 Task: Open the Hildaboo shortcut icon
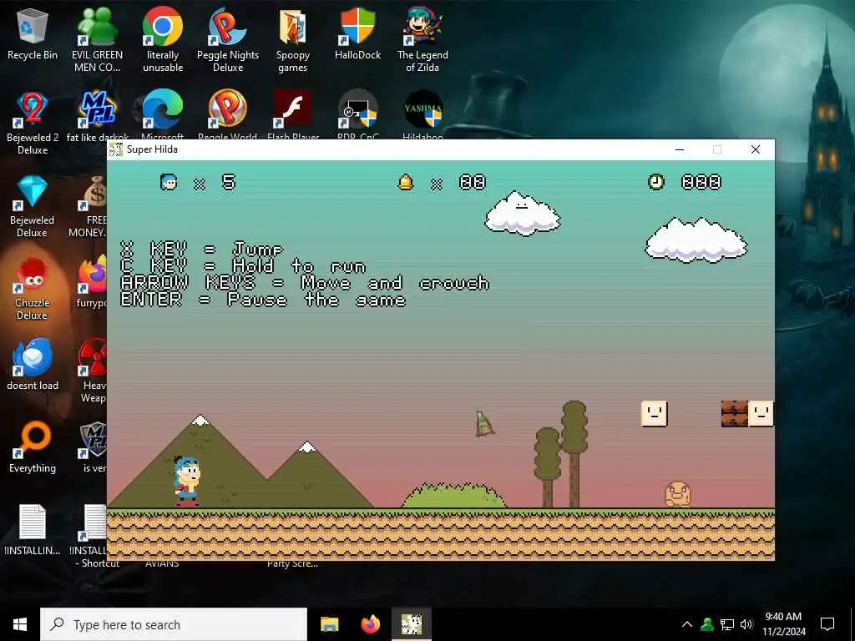click(x=422, y=114)
